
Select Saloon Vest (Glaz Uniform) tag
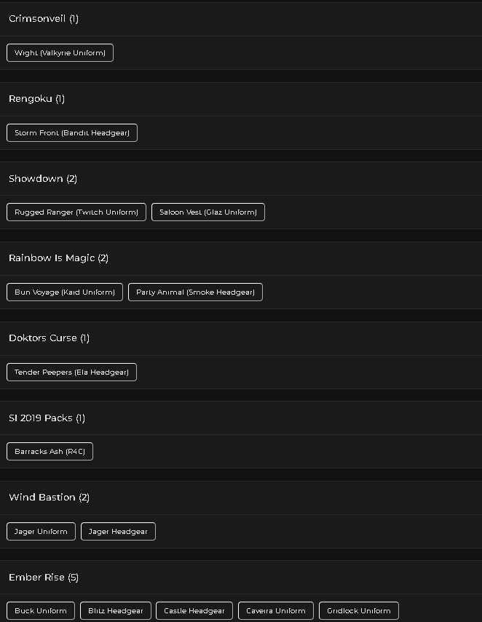208,212
